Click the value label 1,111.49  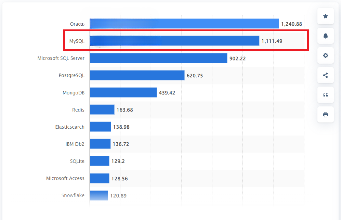272,41
